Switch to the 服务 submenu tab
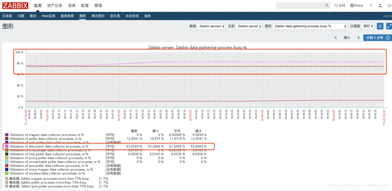Viewport: 392px width, 191px height. click(148, 16)
